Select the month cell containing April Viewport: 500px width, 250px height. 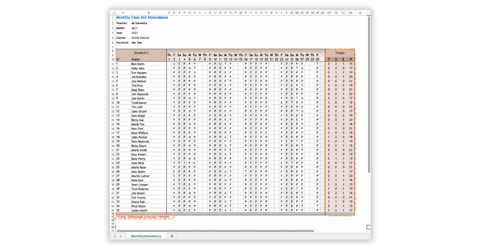click(x=135, y=28)
